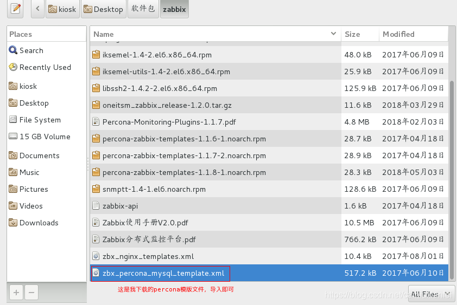Sort files by the Name column header
The width and height of the screenshot is (457, 305).
(x=215, y=34)
